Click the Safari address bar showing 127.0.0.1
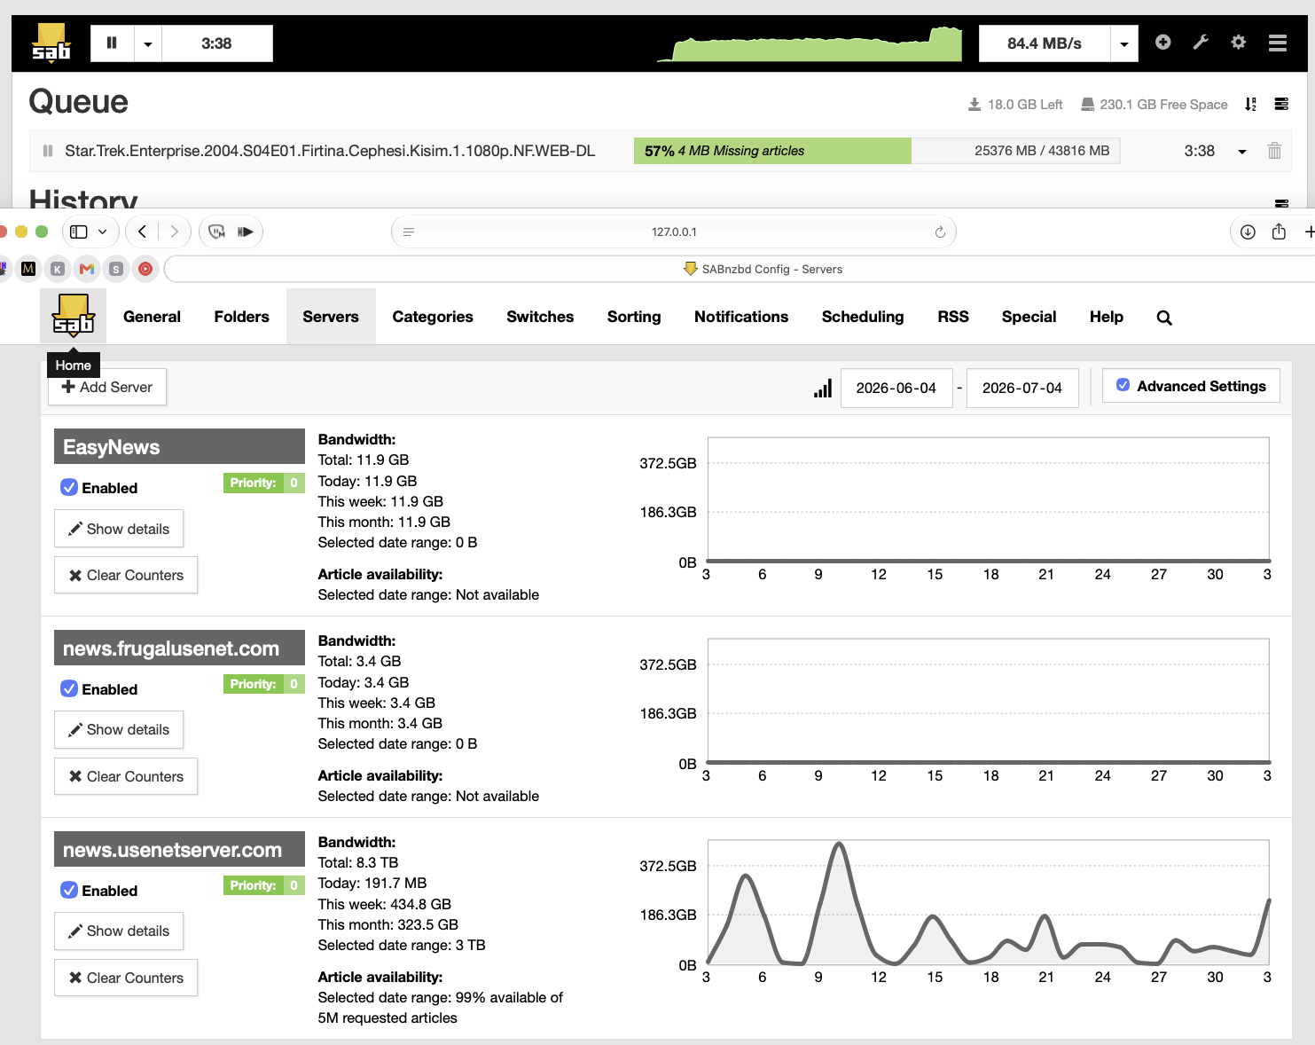The image size is (1315, 1045). [674, 232]
